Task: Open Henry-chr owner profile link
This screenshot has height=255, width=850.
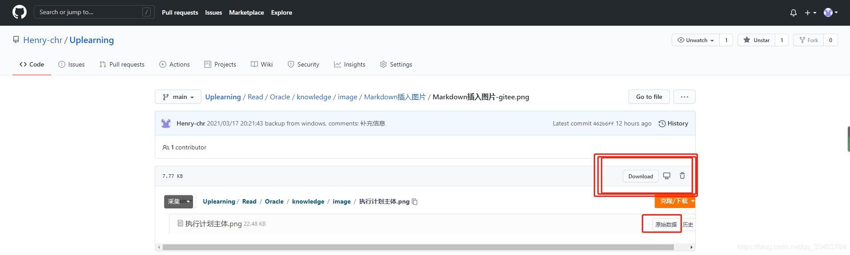Action: click(x=43, y=40)
